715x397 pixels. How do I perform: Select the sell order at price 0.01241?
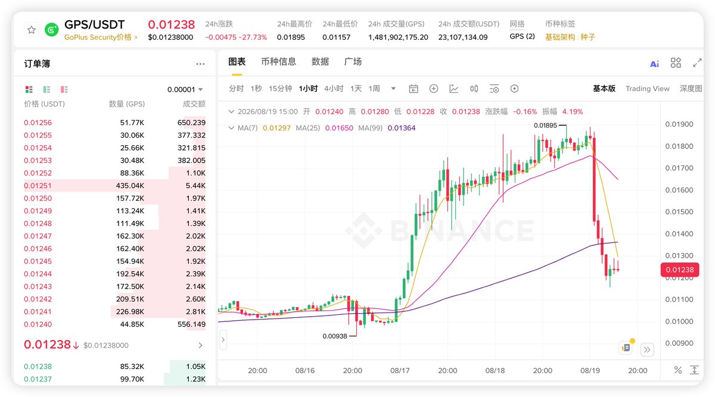pos(114,312)
